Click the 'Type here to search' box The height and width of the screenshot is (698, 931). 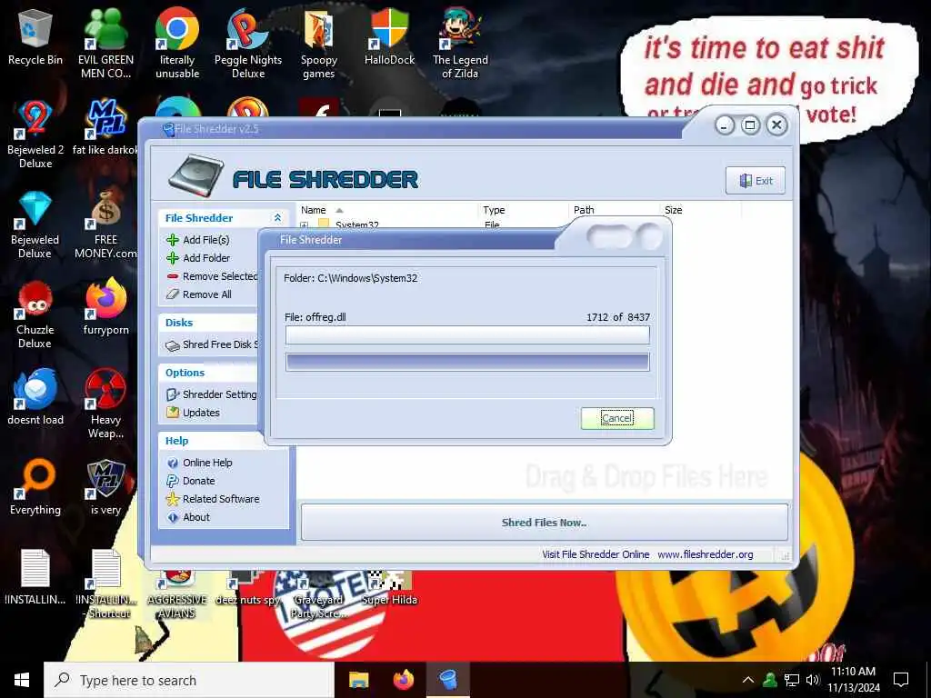tap(189, 680)
